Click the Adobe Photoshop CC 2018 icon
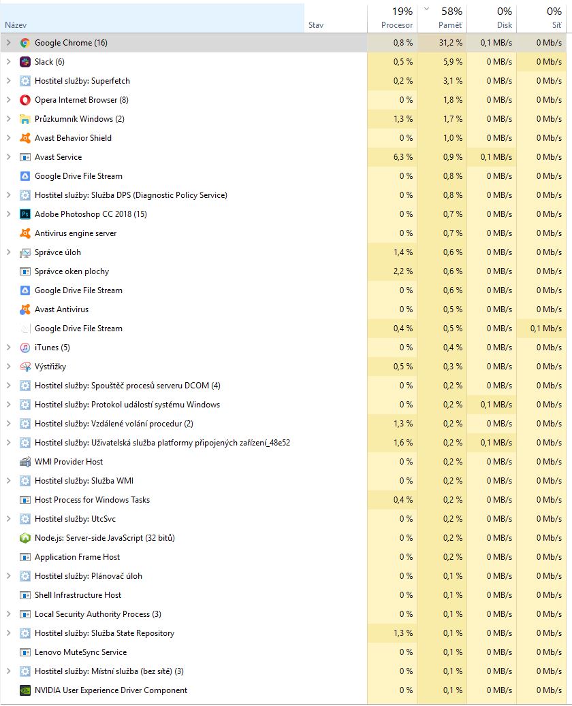 point(25,214)
